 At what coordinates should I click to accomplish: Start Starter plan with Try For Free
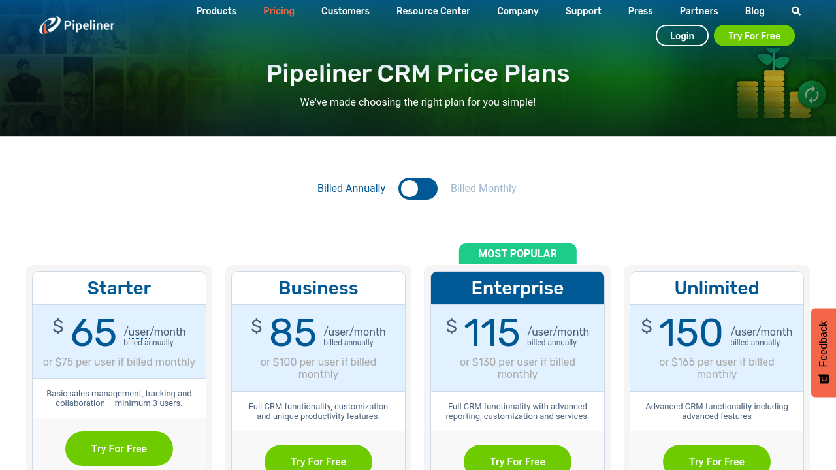point(119,448)
